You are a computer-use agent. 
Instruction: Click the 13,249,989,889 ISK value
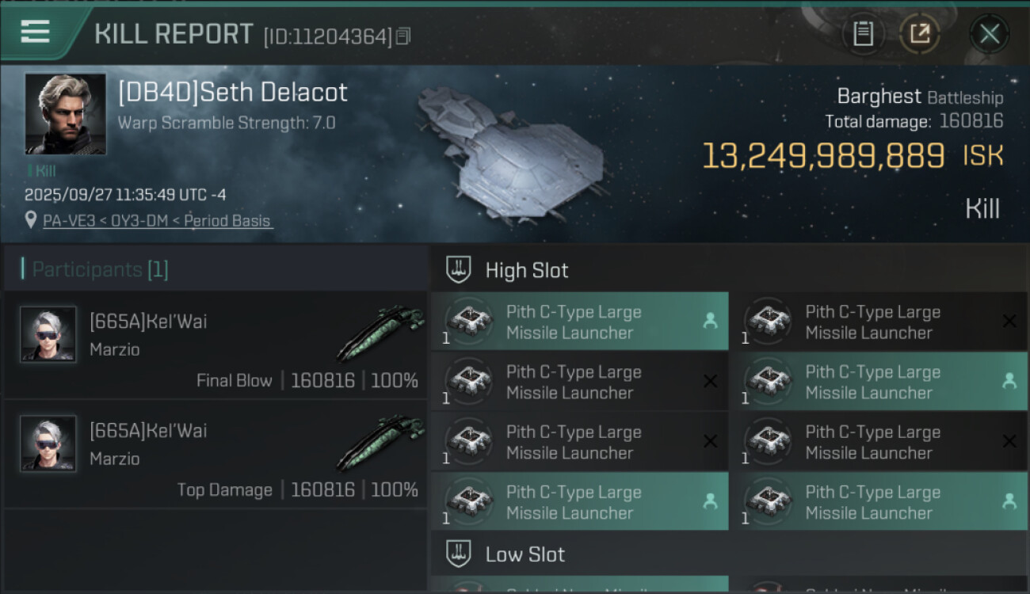pyautogui.click(x=822, y=156)
